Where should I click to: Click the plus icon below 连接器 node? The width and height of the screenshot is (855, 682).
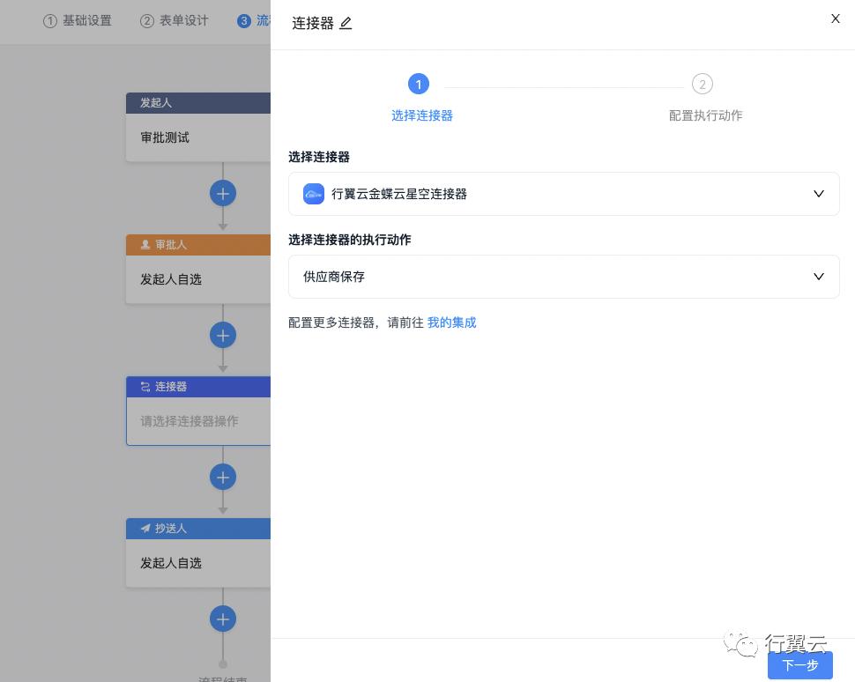pyautogui.click(x=223, y=477)
